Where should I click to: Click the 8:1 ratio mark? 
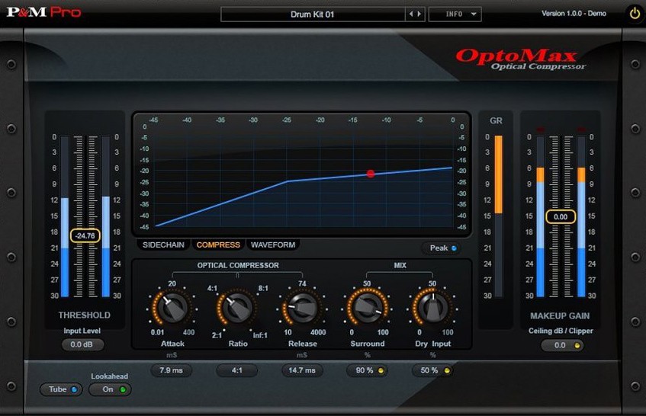tap(263, 289)
